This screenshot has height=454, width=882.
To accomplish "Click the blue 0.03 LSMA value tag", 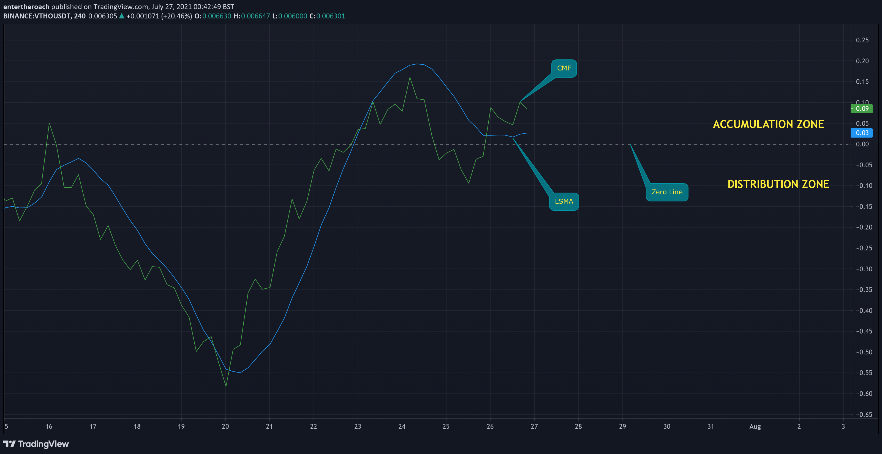I will click(x=861, y=133).
